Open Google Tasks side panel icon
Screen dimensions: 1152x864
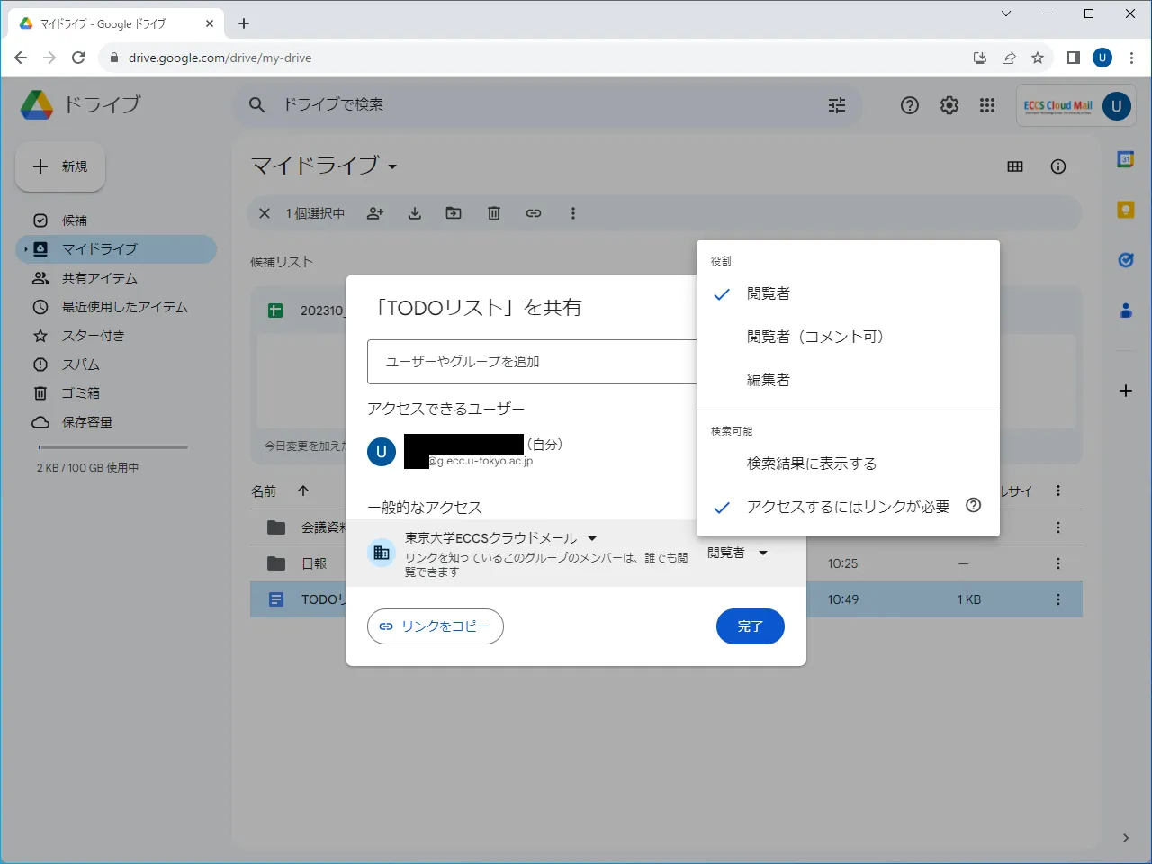[1125, 260]
